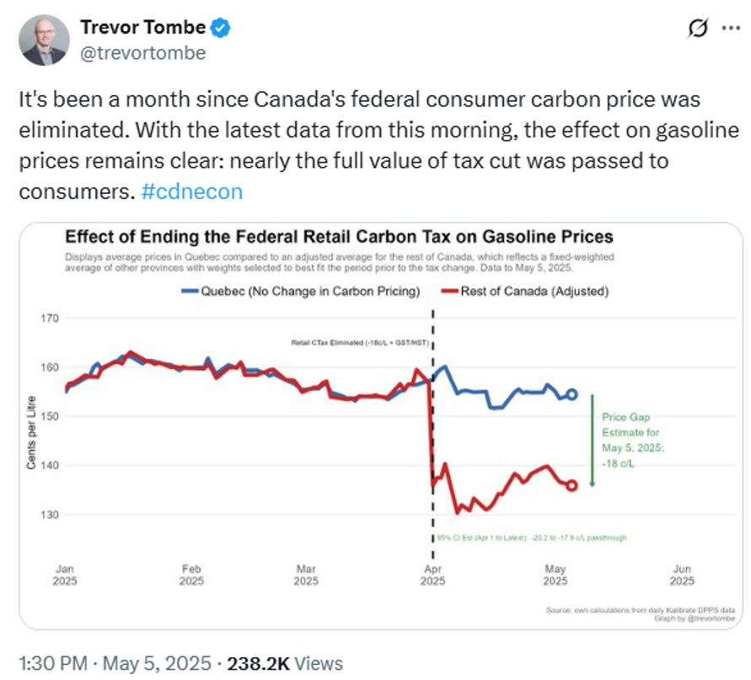The width and height of the screenshot is (751, 680).
Task: Click the blue Quebec endpoint circle marker
Action: pos(571,394)
